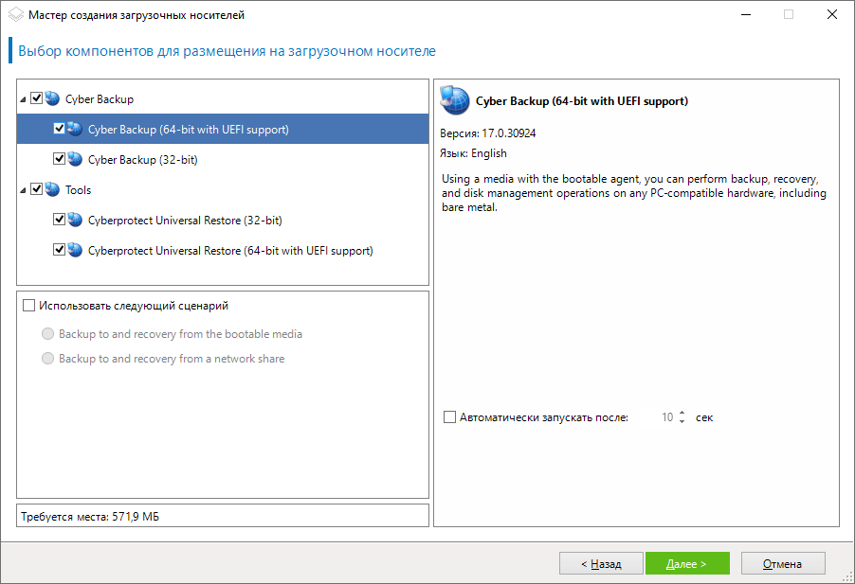Click the large globe icon in details panel
Viewport: 855px width, 584px height.
[455, 100]
